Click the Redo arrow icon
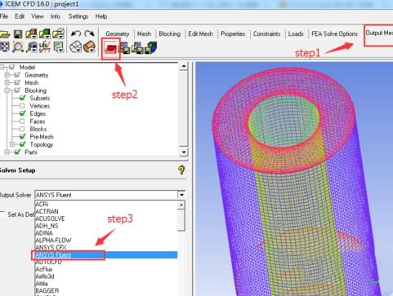The width and height of the screenshot is (393, 296). click(x=89, y=33)
